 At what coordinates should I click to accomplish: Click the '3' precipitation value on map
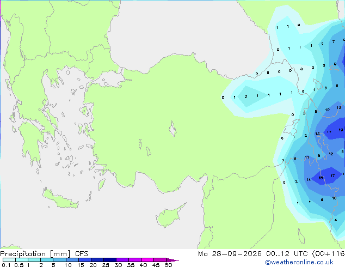coord(325,88)
